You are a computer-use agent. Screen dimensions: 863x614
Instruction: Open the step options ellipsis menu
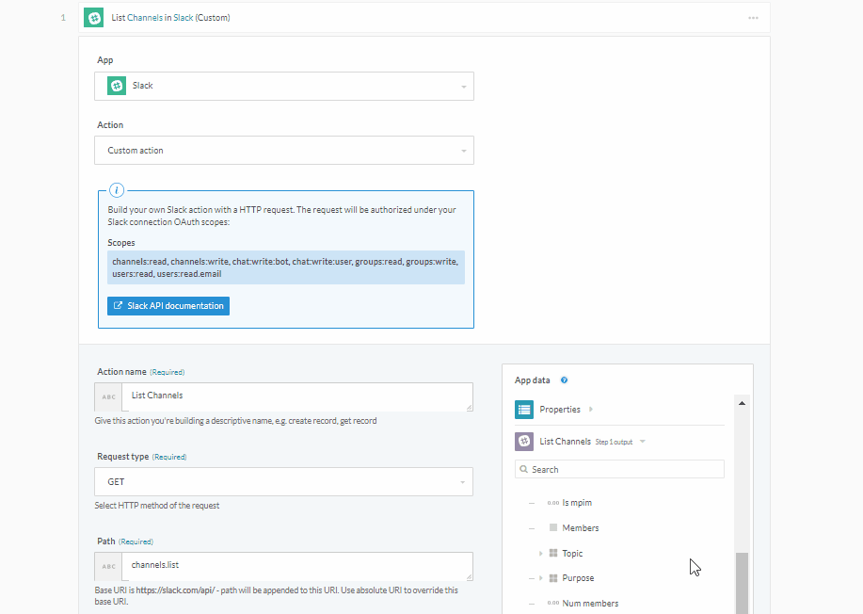point(752,17)
